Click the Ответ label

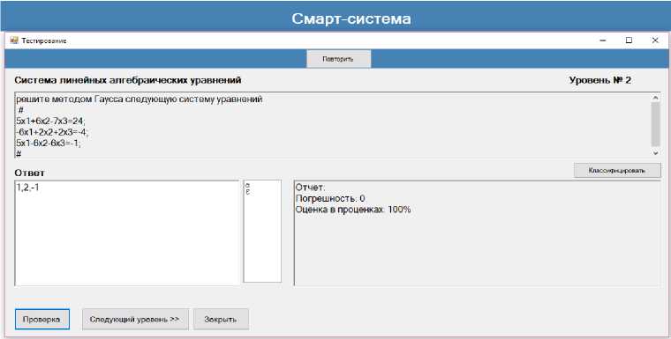click(x=29, y=173)
